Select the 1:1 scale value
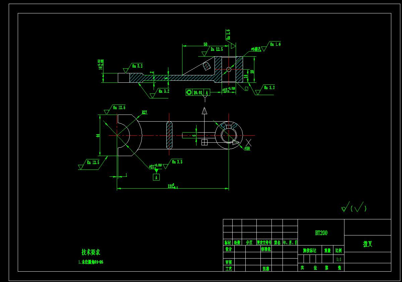The width and height of the screenshot is (402, 282). [x=339, y=260]
